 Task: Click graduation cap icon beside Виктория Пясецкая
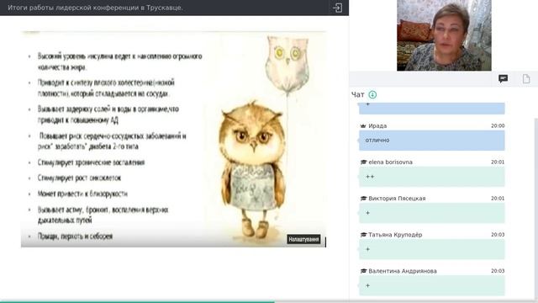363,199
